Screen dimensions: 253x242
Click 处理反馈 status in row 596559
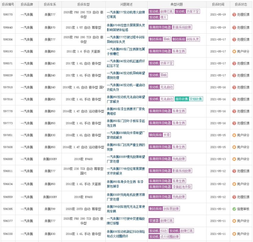click(243, 197)
